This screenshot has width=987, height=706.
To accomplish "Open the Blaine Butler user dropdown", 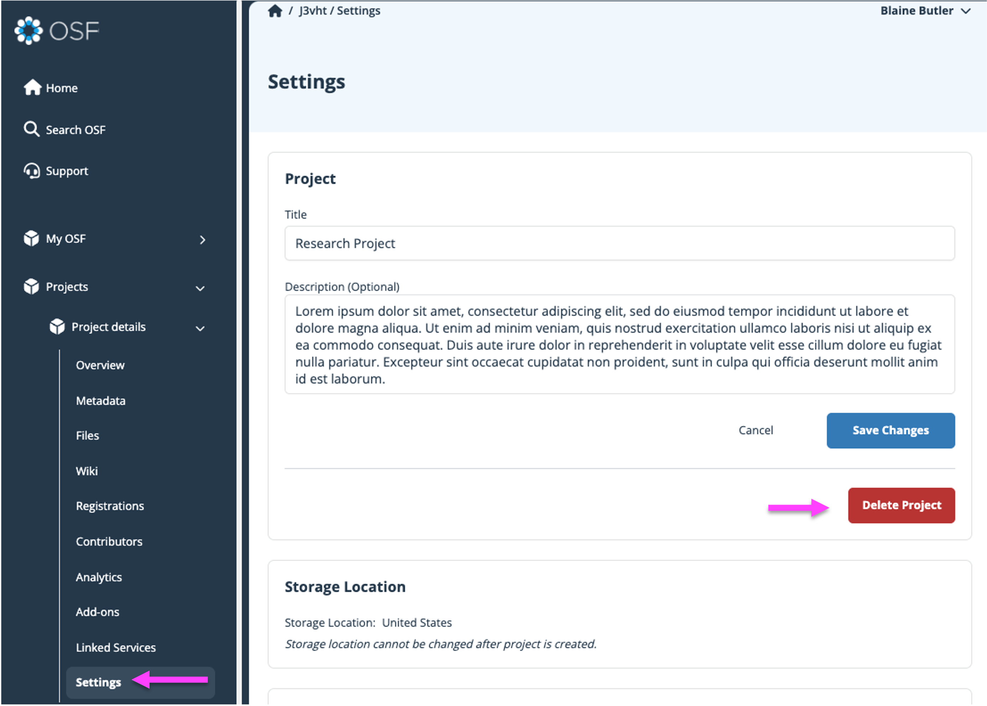I will 925,11.
